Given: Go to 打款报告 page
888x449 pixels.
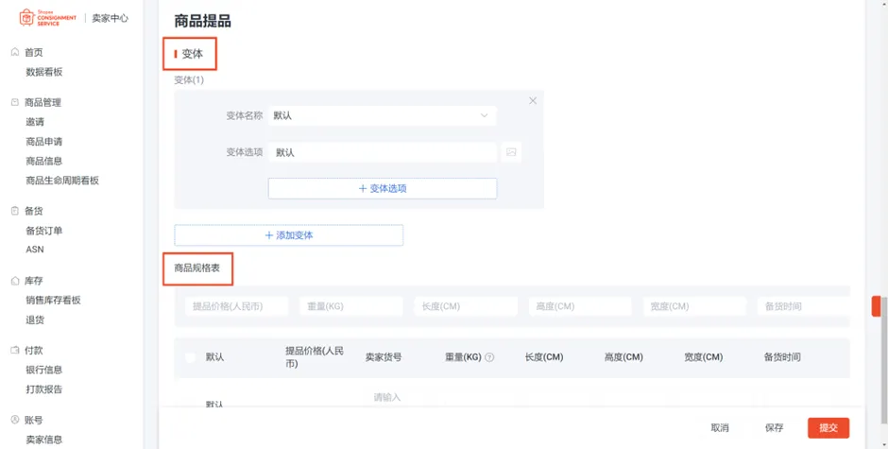Looking at the screenshot, I should [x=44, y=389].
